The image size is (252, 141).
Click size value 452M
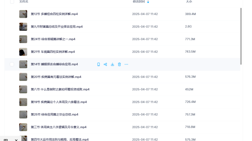click(x=189, y=89)
